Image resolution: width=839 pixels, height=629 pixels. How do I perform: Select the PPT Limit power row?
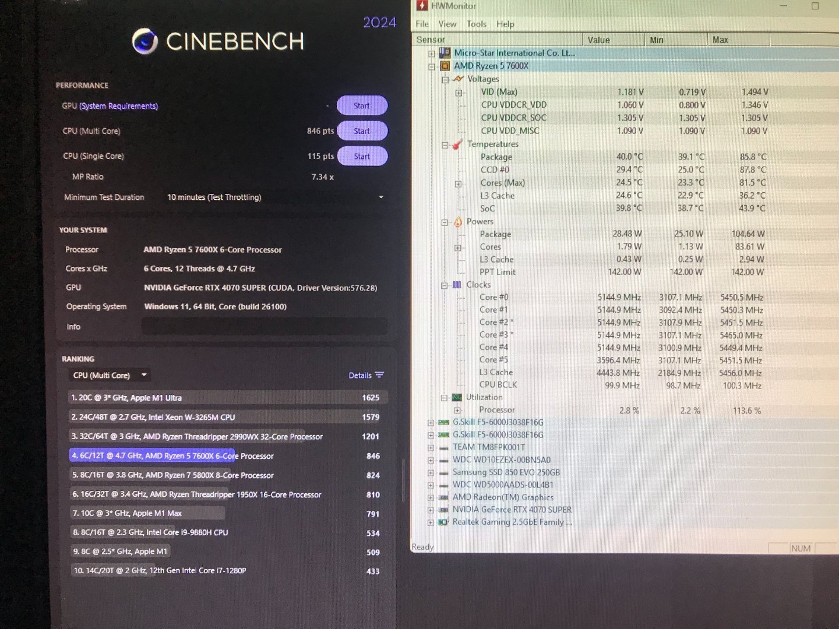(622, 272)
